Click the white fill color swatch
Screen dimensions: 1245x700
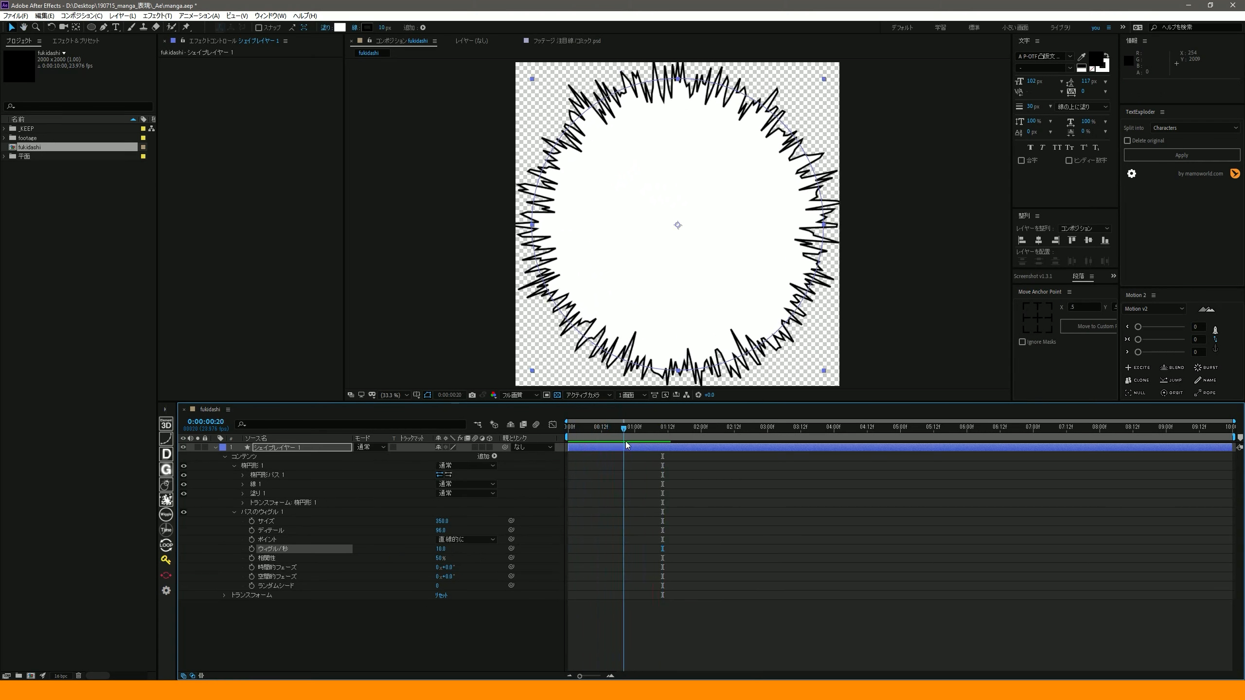(x=339, y=28)
